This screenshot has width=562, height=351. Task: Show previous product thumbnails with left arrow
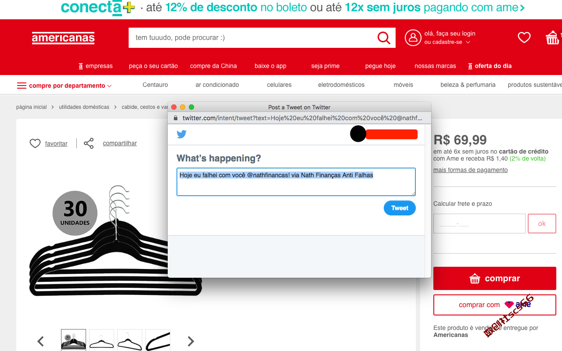click(41, 341)
